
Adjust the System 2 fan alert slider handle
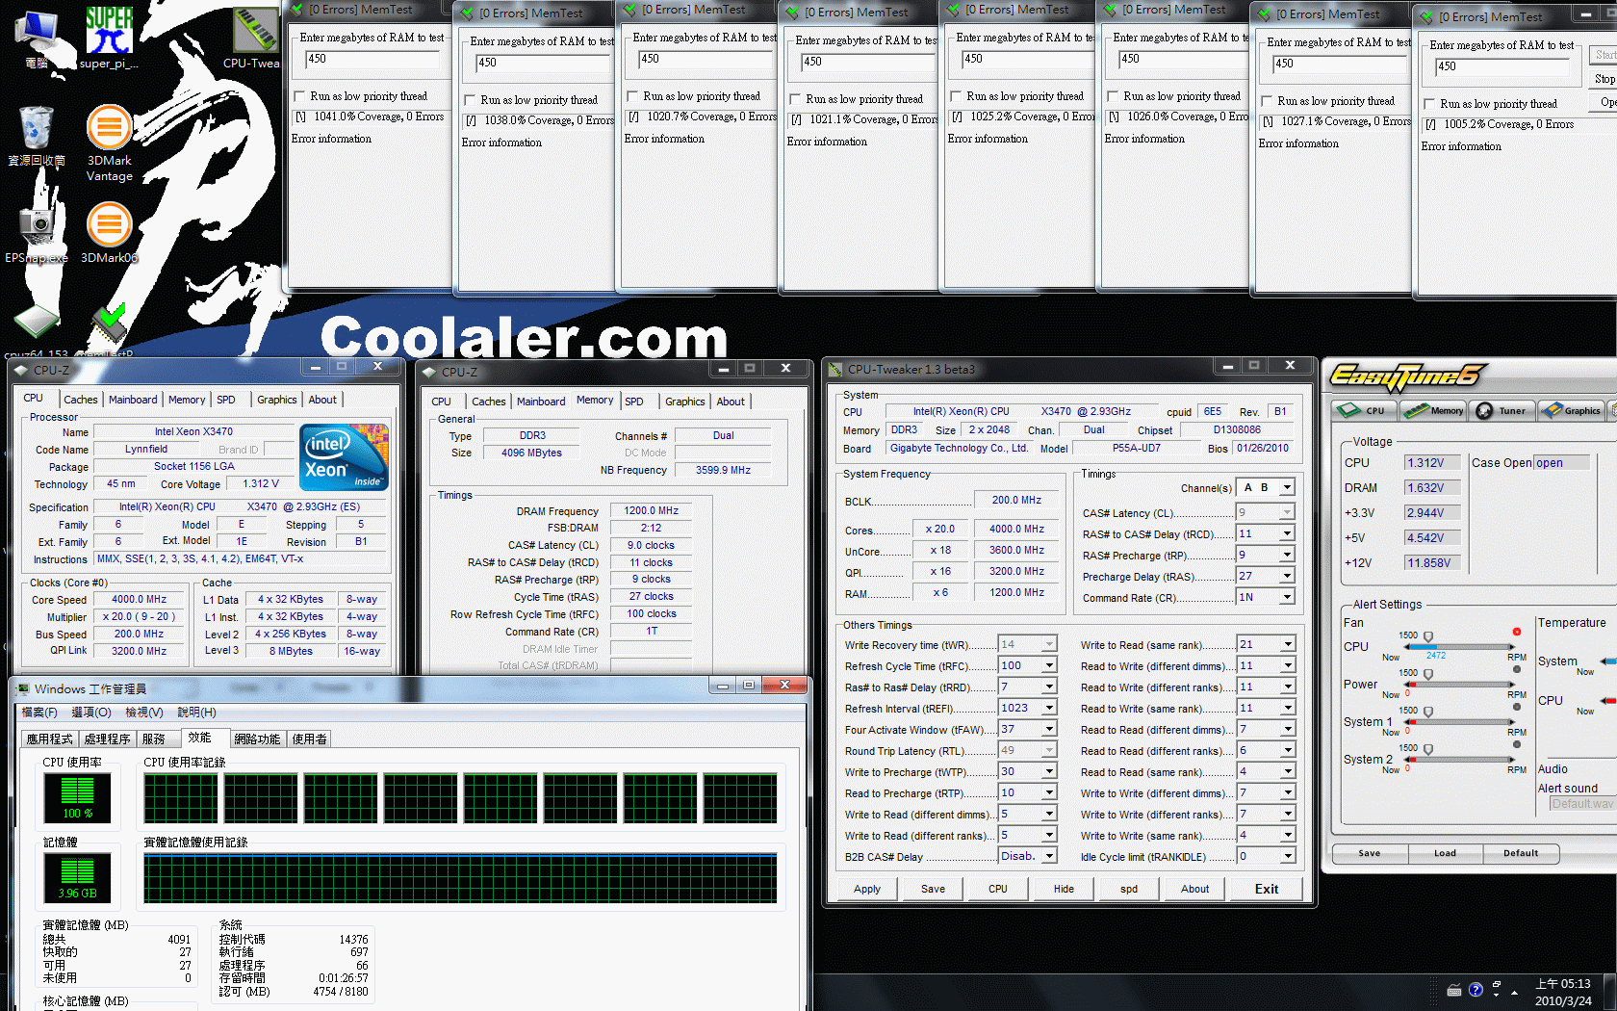click(1428, 749)
